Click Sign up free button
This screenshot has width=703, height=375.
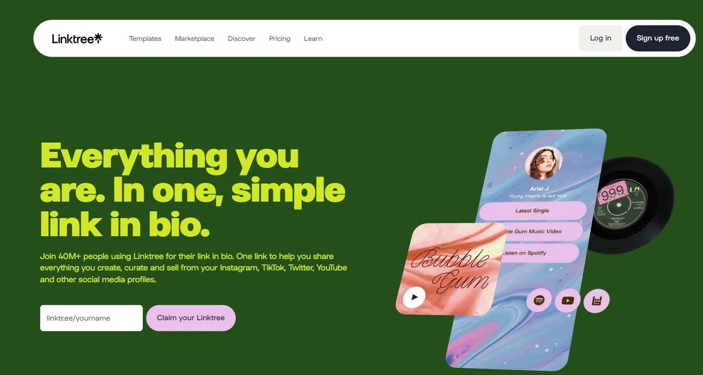tap(658, 38)
